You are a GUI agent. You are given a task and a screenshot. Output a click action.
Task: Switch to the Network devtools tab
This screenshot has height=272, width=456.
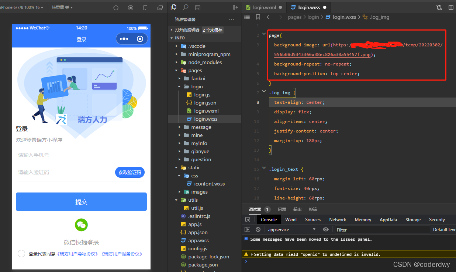point(338,220)
